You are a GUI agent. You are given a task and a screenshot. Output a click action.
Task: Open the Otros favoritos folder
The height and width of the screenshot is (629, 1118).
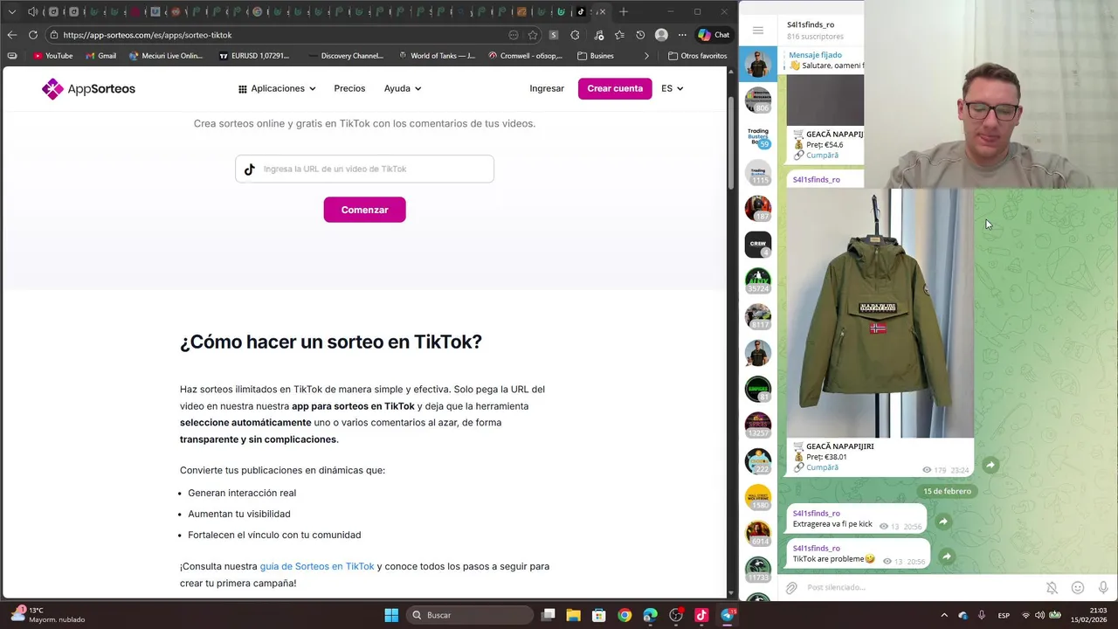[x=697, y=56]
